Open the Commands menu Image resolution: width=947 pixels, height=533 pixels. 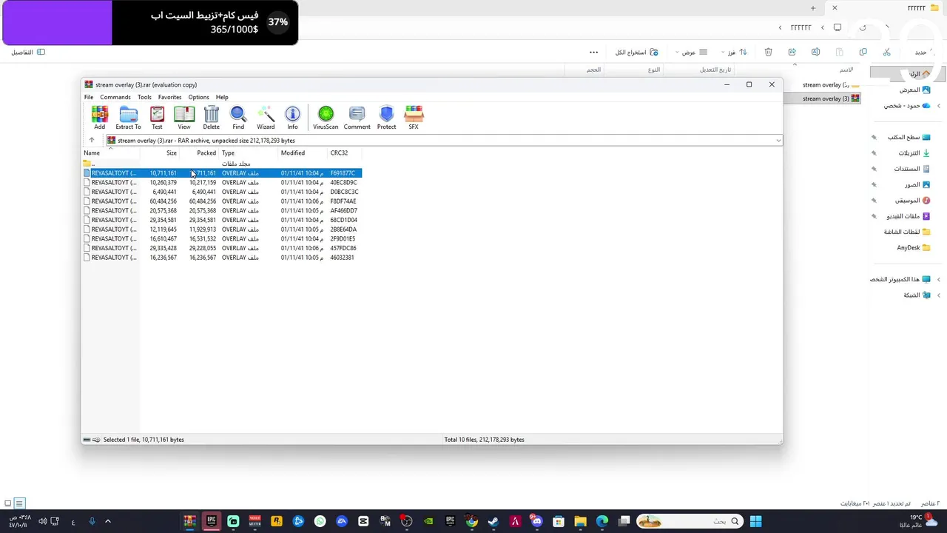115,97
